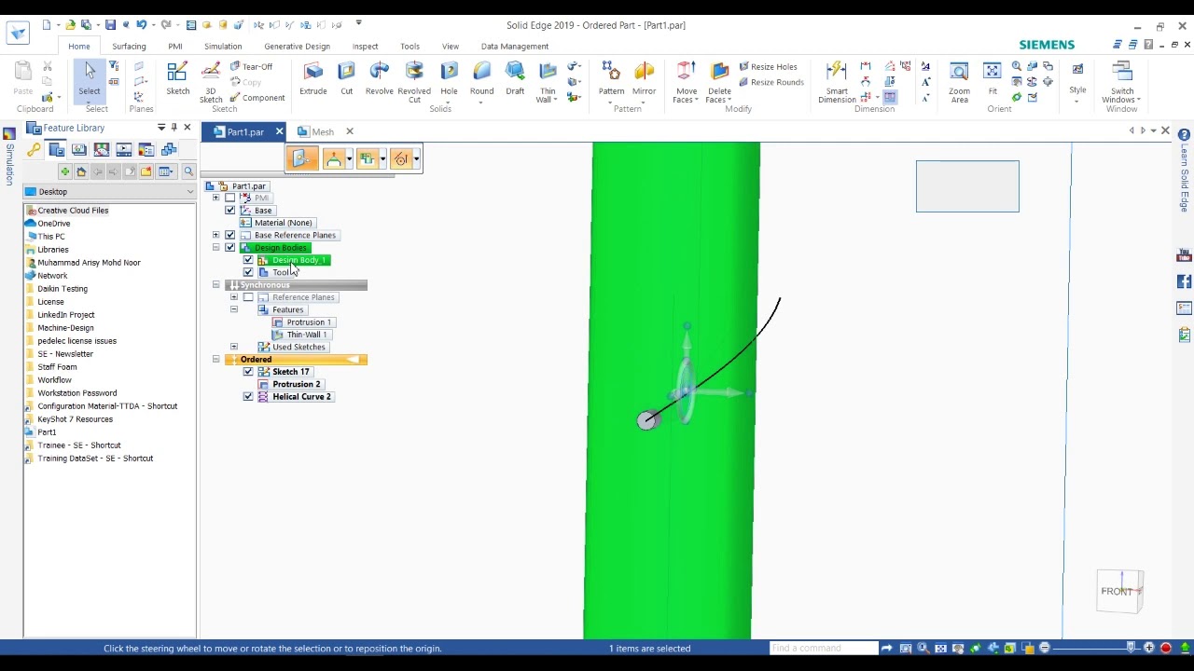Click the FRONT face of view cube
The image size is (1194, 671).
pyautogui.click(x=1117, y=592)
